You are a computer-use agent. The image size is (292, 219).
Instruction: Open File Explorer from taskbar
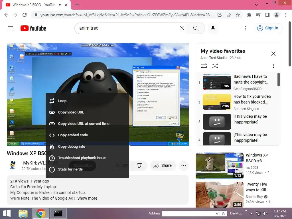tap(23, 213)
